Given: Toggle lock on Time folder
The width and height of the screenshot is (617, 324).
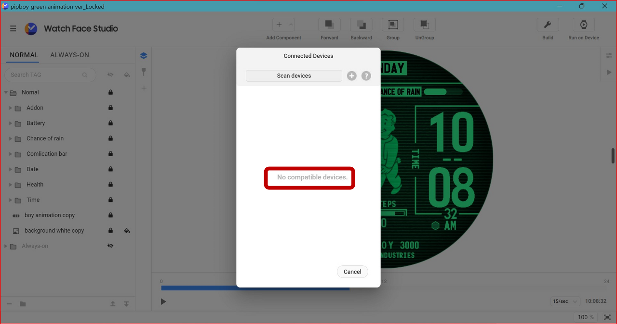Looking at the screenshot, I should click(110, 200).
